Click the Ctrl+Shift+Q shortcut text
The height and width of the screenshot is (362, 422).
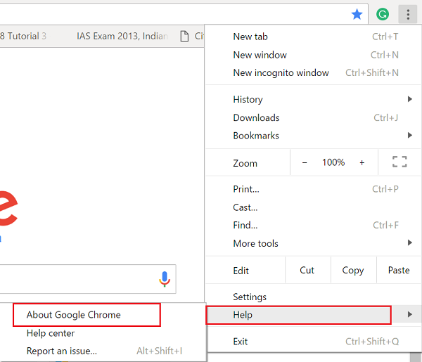372,342
